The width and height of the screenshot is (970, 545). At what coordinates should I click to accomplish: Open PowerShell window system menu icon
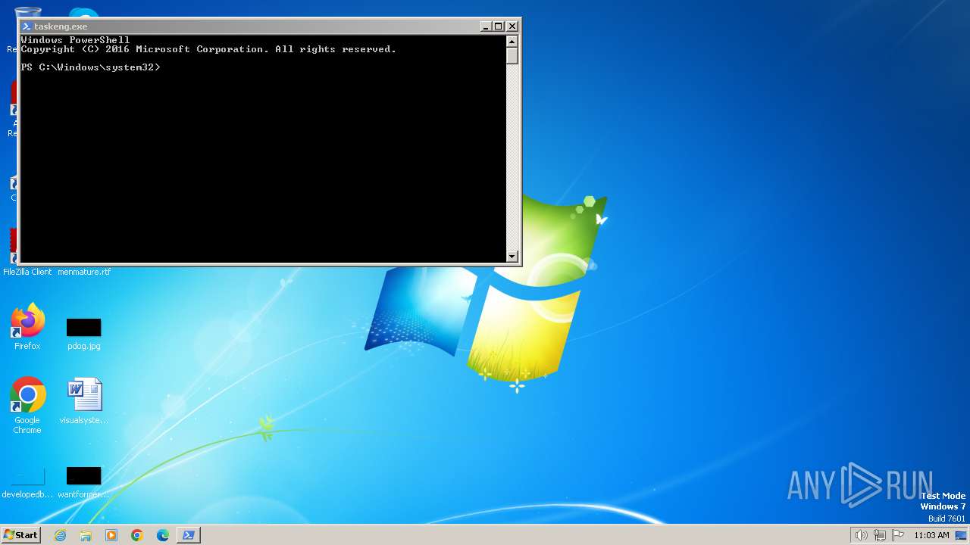[x=27, y=26]
